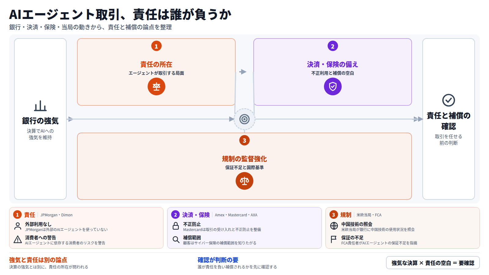
Task: Click the globe icon beside 中国技術の照会
Action: coord(334,226)
